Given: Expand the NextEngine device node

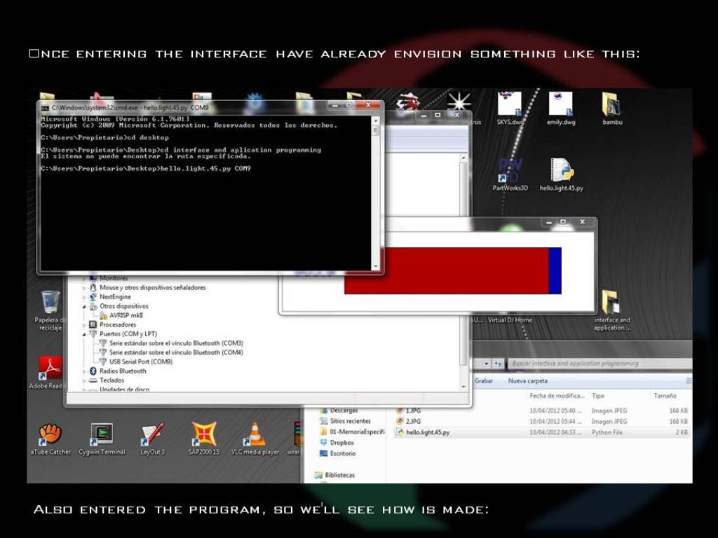Looking at the screenshot, I should coord(84,297).
